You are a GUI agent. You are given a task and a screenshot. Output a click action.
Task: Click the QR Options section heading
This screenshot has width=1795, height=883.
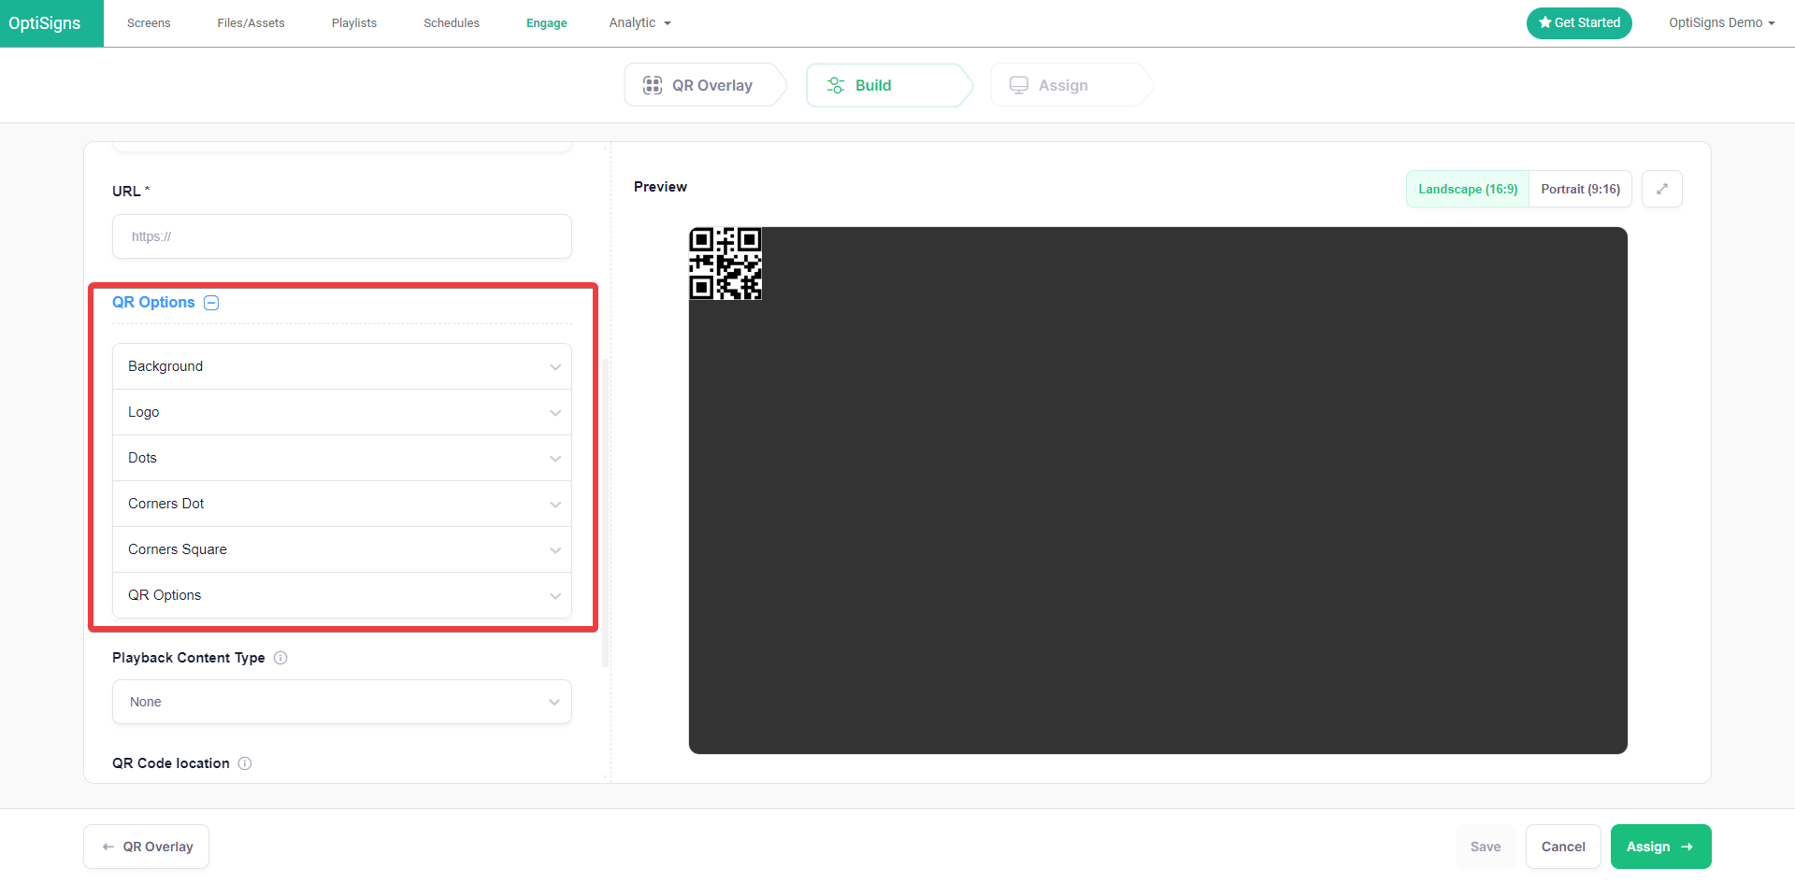point(153,303)
